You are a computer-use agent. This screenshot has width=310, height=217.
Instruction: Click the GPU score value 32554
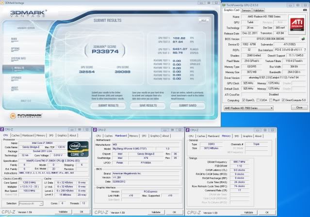(87, 72)
